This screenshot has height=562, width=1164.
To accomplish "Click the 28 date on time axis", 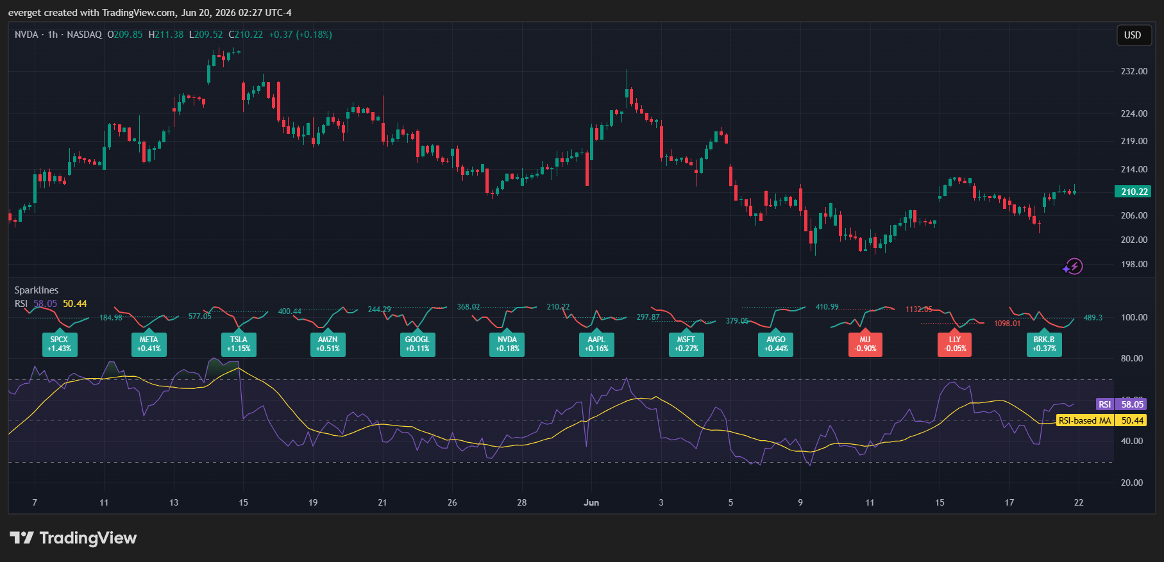I will pyautogui.click(x=522, y=502).
